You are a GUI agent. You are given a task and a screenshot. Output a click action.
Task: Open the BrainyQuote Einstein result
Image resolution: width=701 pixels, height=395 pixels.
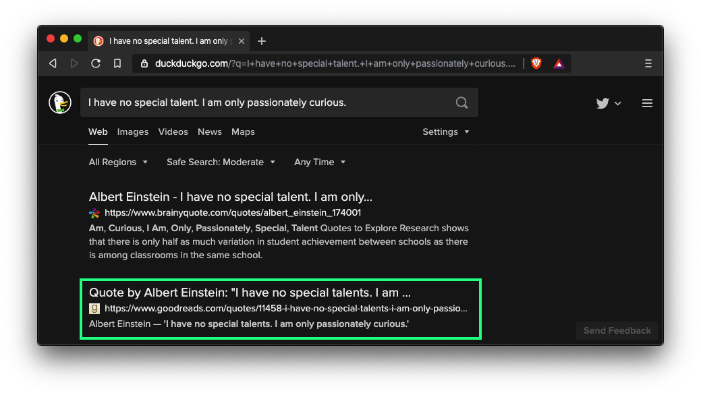pos(229,196)
